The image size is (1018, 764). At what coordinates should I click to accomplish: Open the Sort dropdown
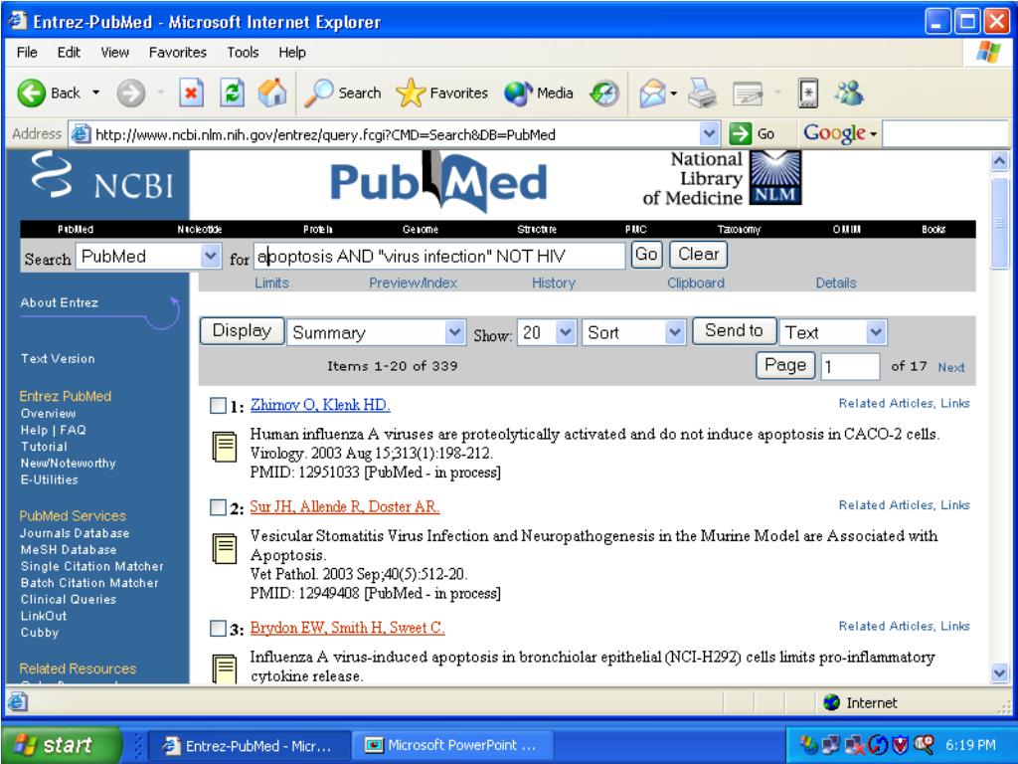point(675,332)
